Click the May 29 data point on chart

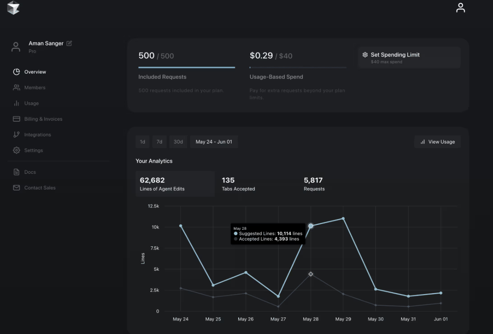[x=343, y=219]
